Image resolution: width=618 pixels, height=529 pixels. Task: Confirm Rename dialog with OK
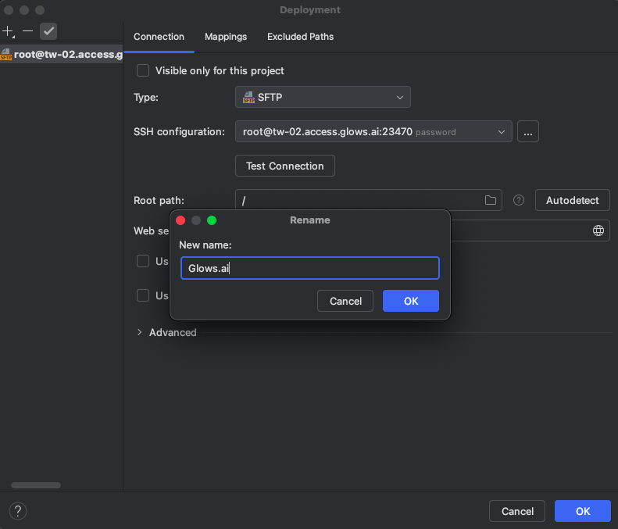[411, 301]
